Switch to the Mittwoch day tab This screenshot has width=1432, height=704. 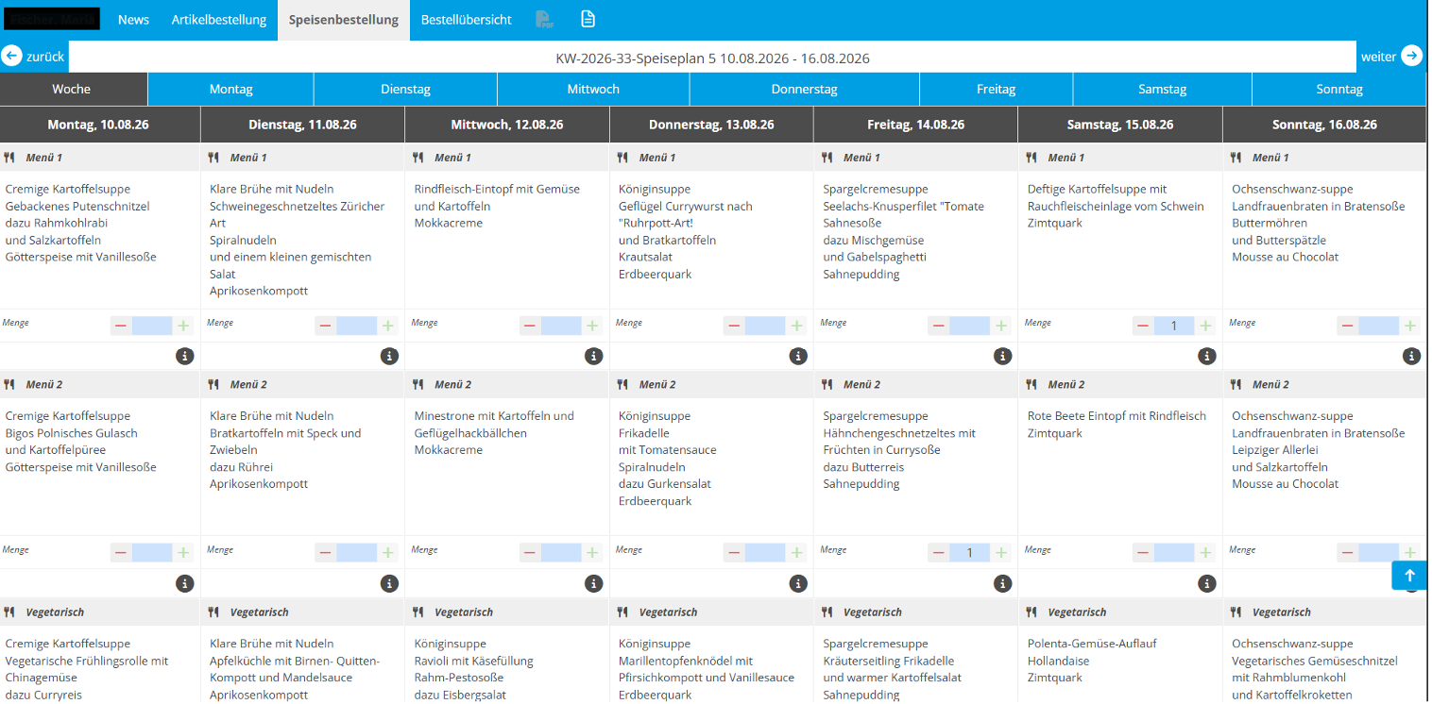[593, 90]
